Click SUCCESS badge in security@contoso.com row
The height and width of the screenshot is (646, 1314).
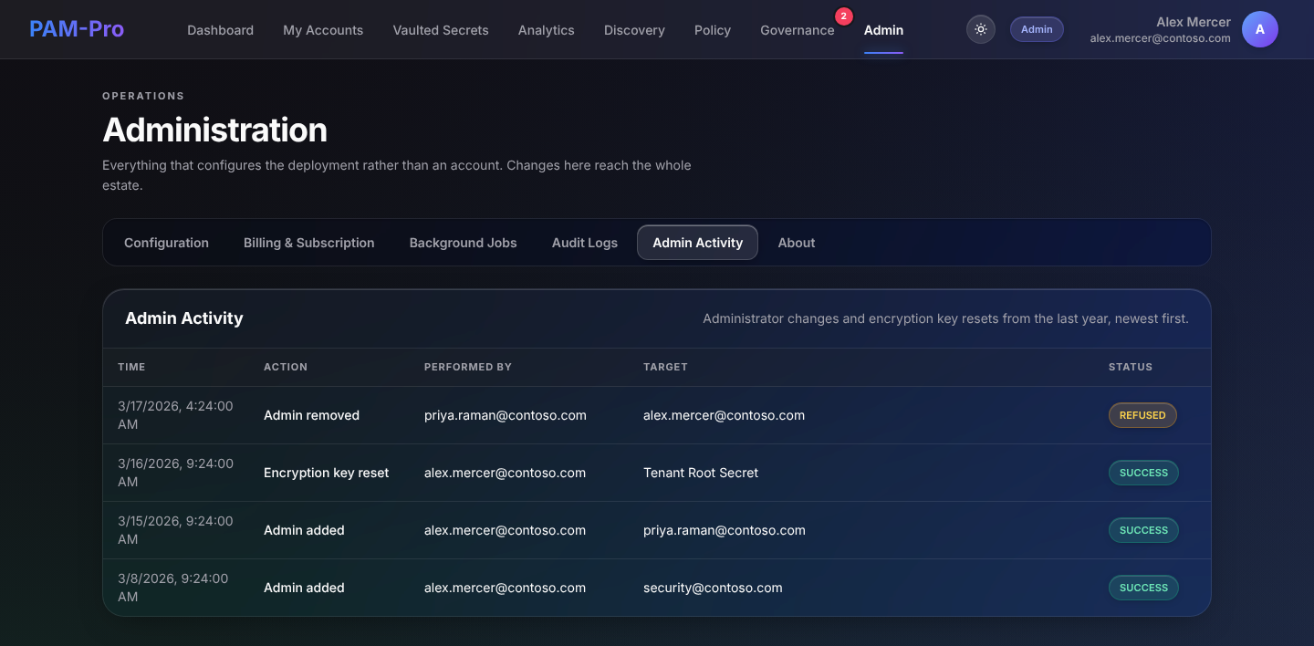point(1143,588)
